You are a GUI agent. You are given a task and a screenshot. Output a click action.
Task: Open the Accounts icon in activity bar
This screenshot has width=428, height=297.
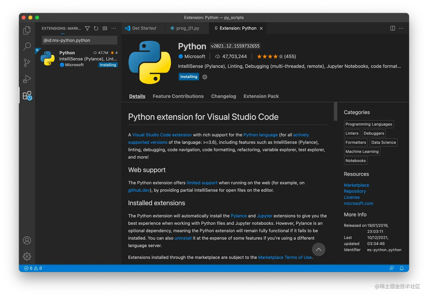(27, 240)
